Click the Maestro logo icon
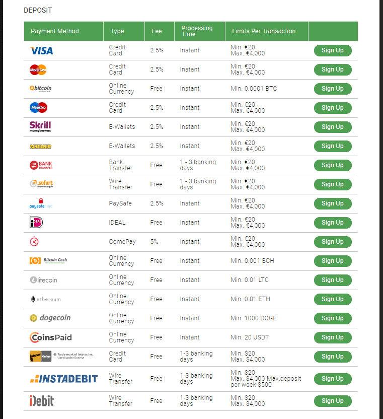Screen dimensions: 383x419 coord(38,108)
